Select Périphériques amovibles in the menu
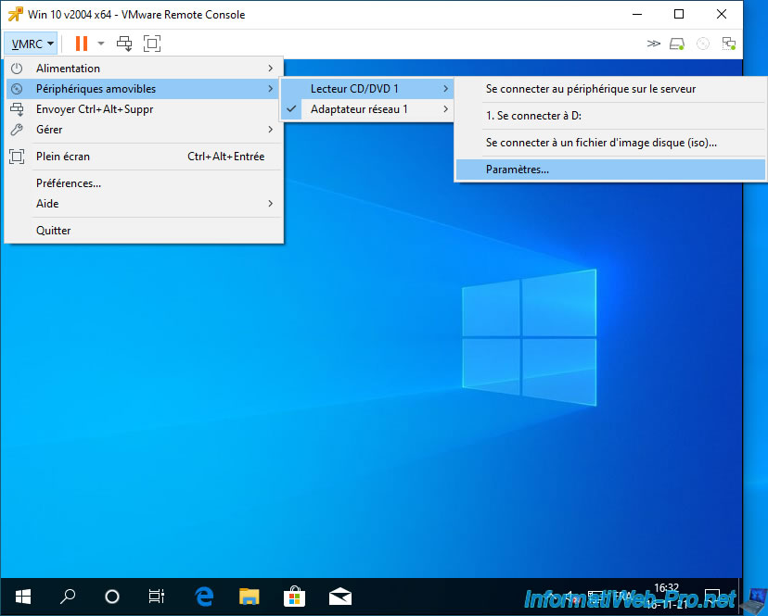 click(144, 89)
